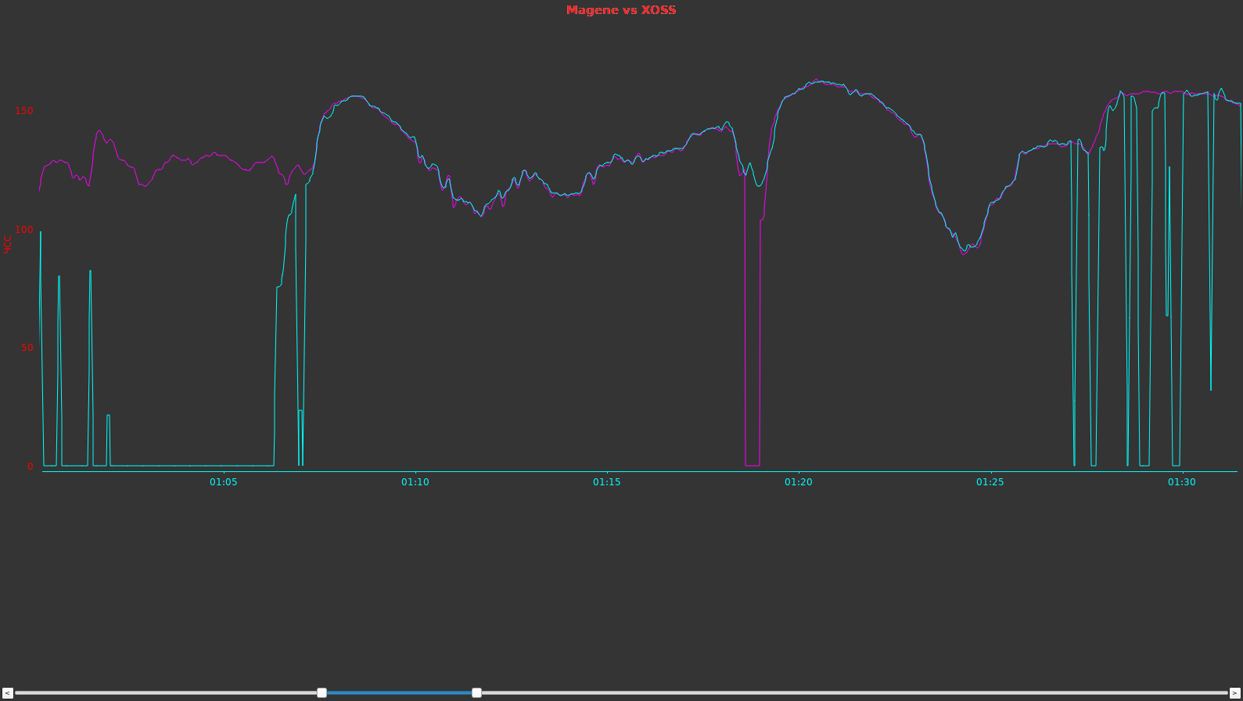Click the 100 y-axis label
The width and height of the screenshot is (1243, 701).
tap(24, 230)
